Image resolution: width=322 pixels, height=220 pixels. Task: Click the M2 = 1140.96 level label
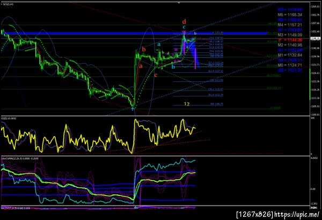pyautogui.click(x=290, y=45)
